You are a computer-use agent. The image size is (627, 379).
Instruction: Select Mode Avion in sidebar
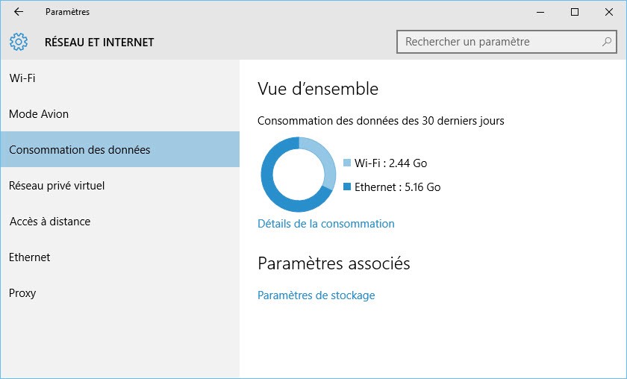click(x=39, y=114)
